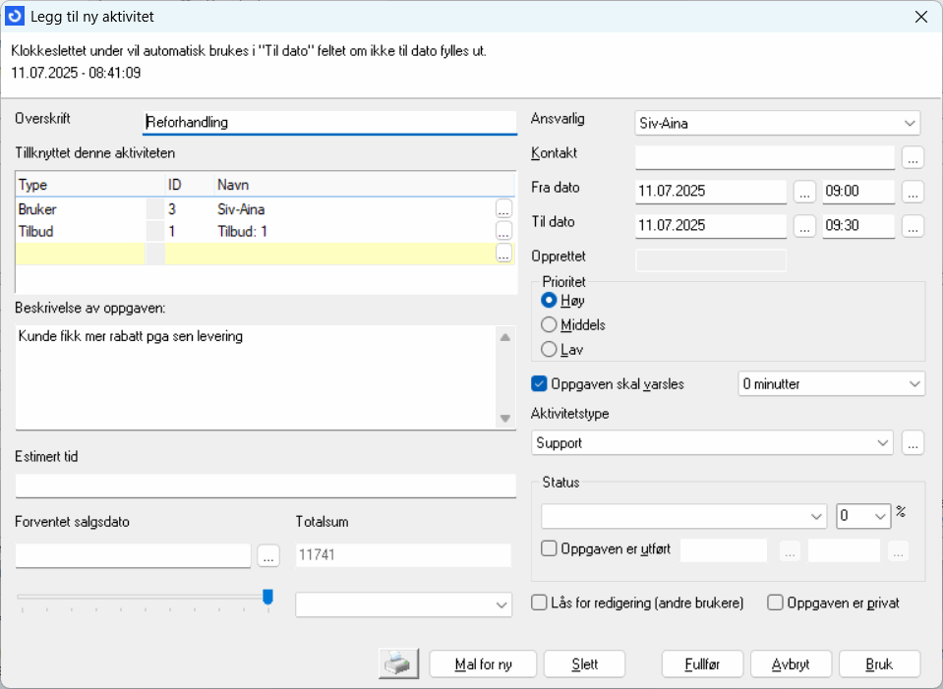Click the printer icon button
Image resolution: width=943 pixels, height=689 pixels.
[x=399, y=664]
